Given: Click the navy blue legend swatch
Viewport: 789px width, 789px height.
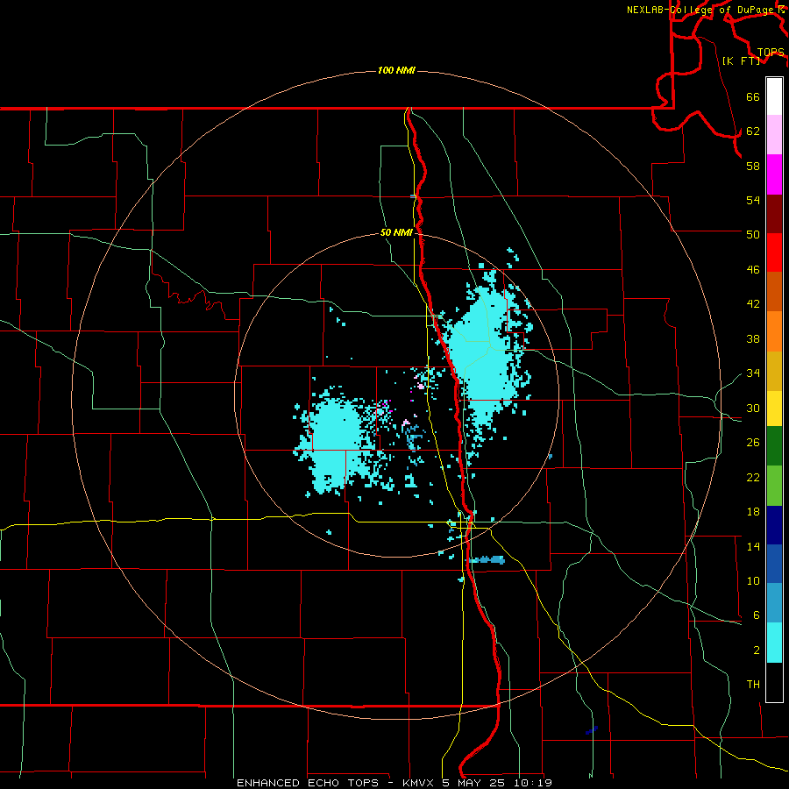Looking at the screenshot, I should click(774, 525).
